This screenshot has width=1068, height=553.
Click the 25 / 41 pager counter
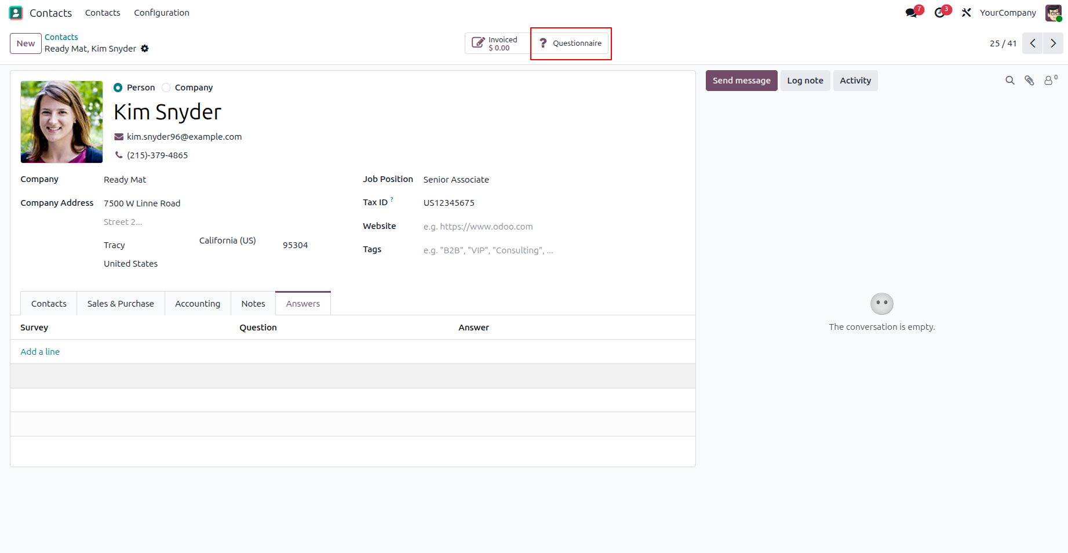1003,43
